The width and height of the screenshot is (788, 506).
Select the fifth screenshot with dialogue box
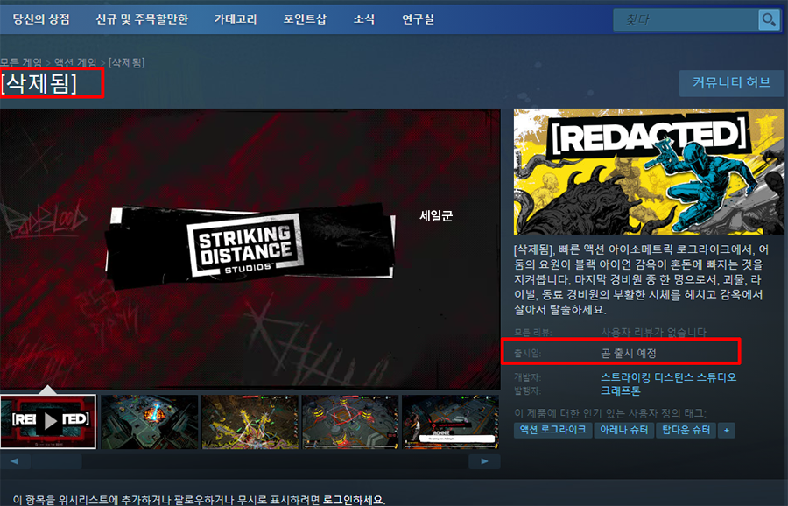(x=451, y=422)
